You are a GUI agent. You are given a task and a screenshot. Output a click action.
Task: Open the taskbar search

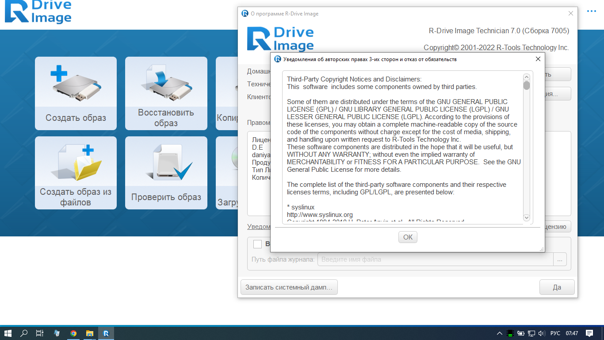click(24, 333)
